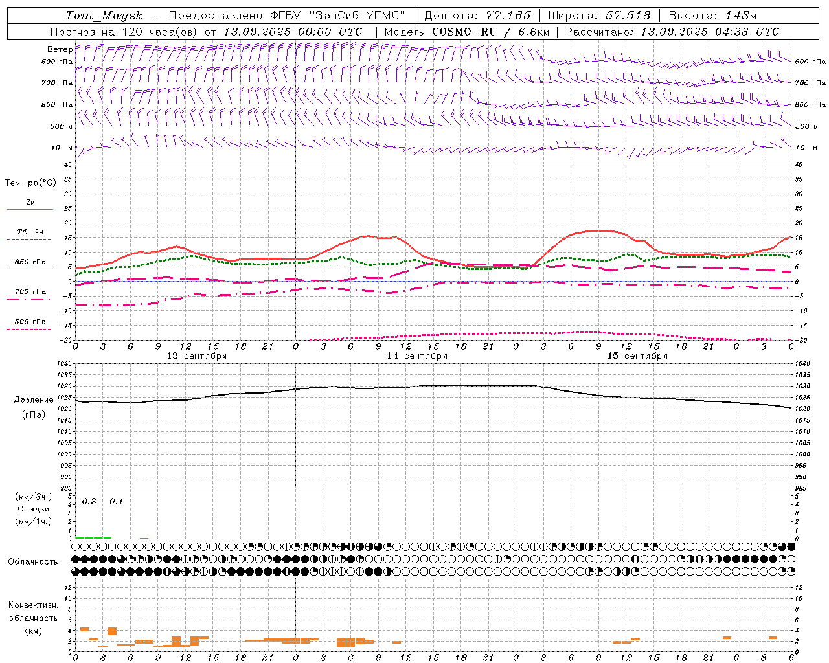Image resolution: width=829 pixels, height=663 pixels.
Task: Click the Долгота: 77.165 value
Action: [477, 16]
